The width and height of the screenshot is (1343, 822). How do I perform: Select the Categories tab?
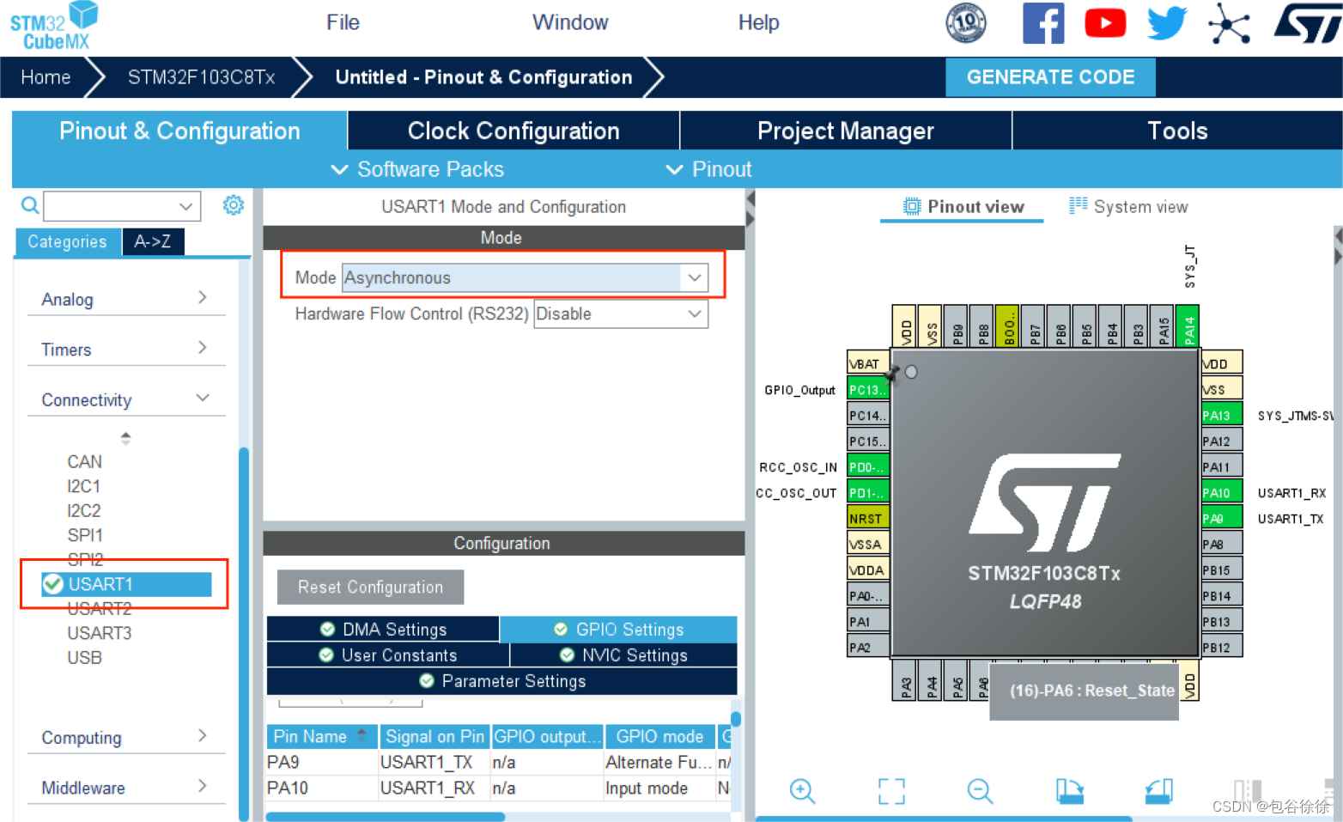pos(68,241)
